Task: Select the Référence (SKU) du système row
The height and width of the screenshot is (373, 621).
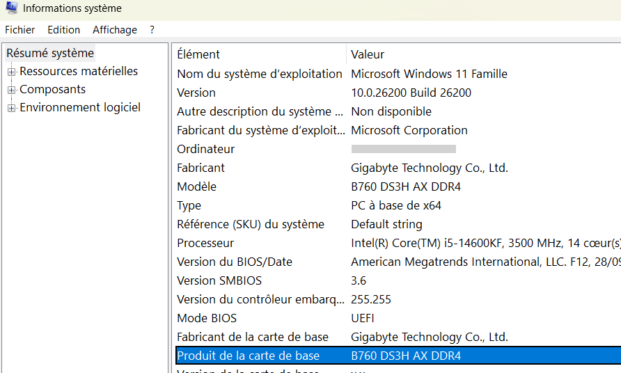Action: [251, 225]
